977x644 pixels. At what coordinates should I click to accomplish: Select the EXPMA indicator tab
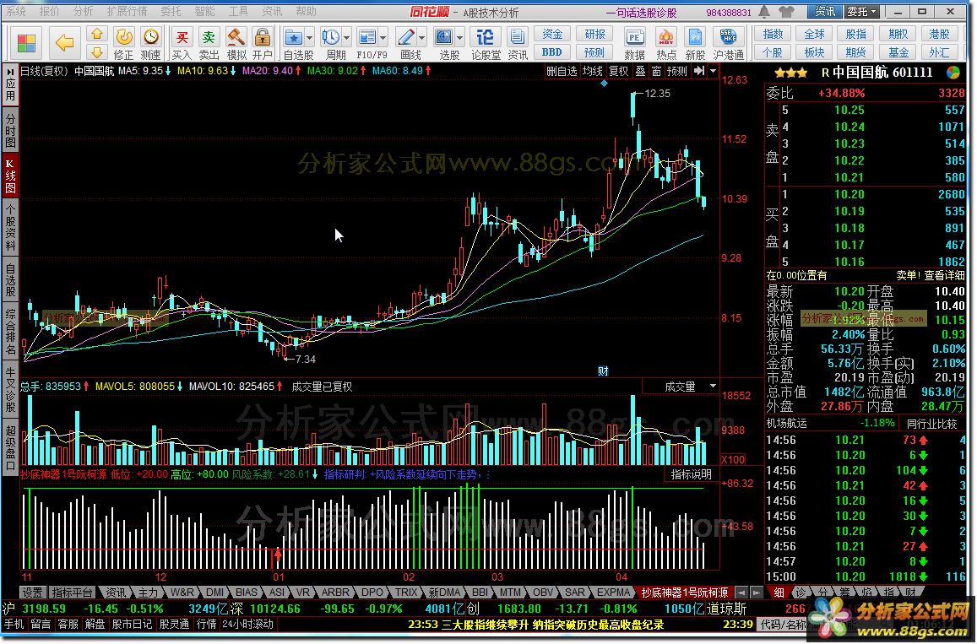point(614,593)
